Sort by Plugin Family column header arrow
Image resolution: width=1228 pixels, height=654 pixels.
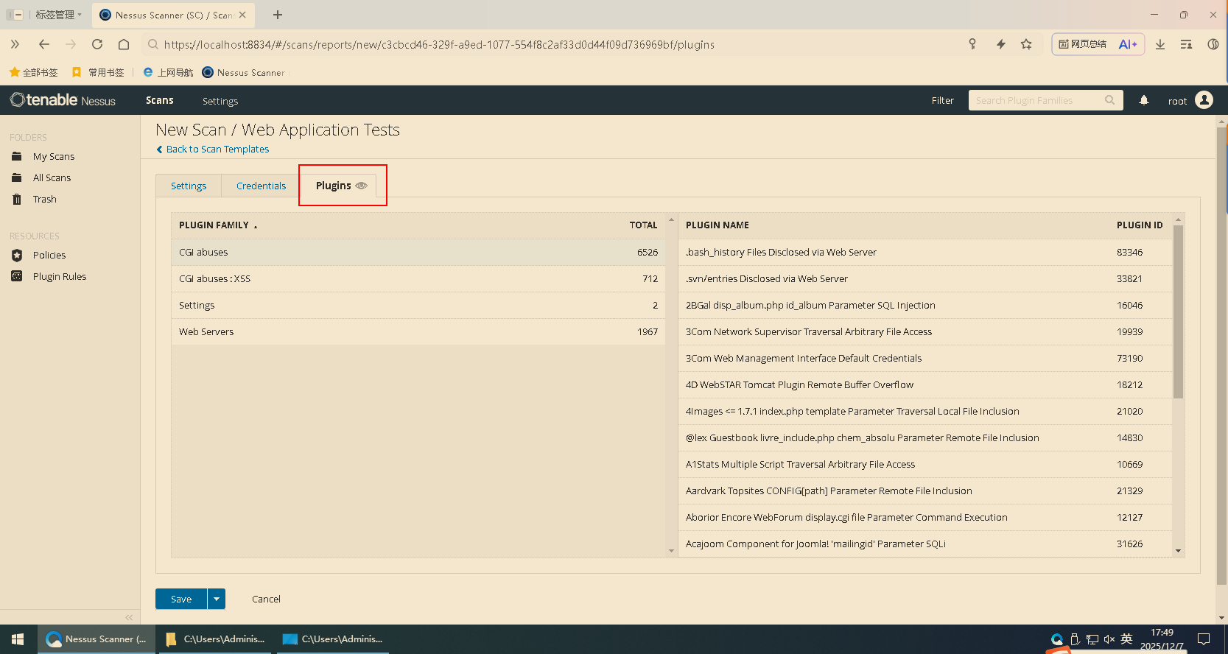(256, 226)
